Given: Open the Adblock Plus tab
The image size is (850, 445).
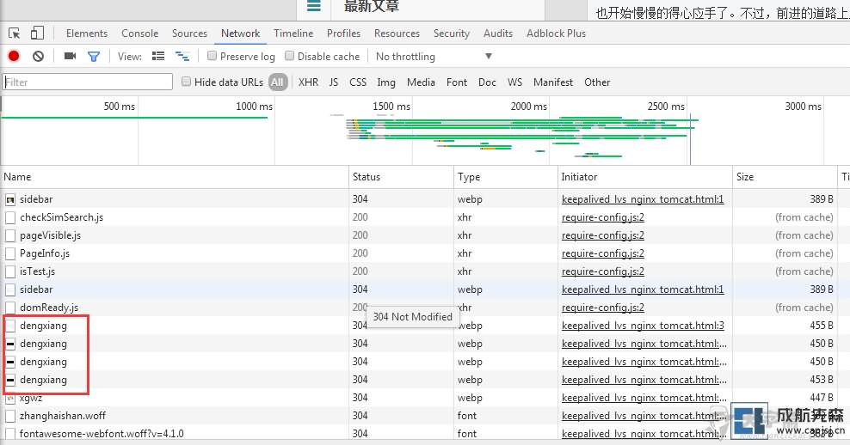Looking at the screenshot, I should [x=556, y=33].
